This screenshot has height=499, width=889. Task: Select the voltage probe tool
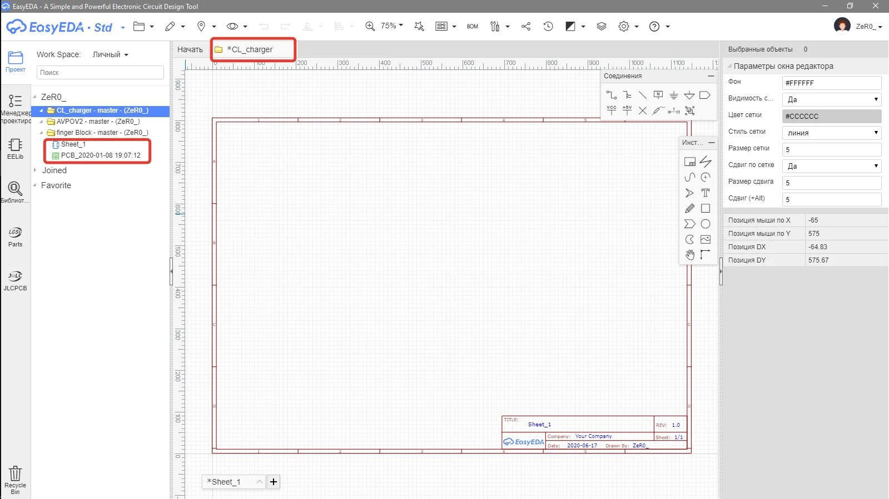tap(658, 110)
